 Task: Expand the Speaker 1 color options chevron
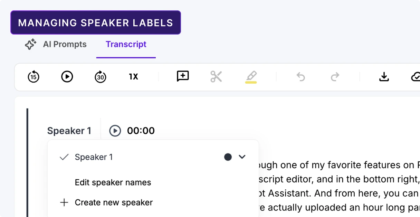click(242, 157)
